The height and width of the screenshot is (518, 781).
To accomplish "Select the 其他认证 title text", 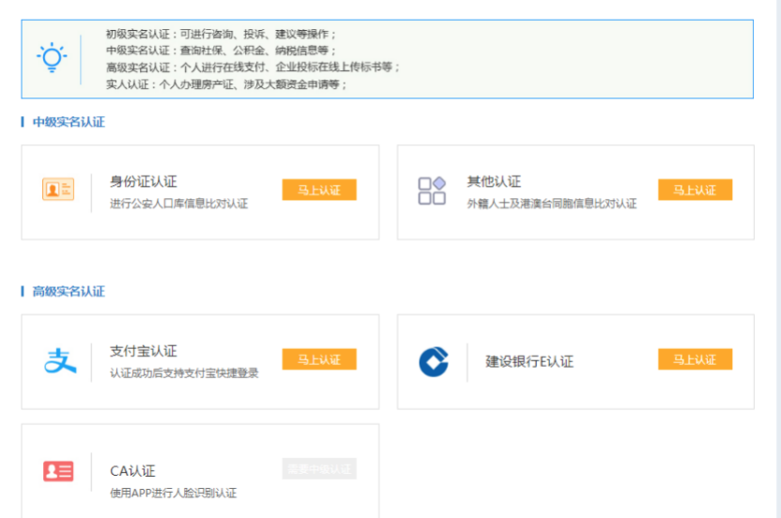I will point(494,181).
